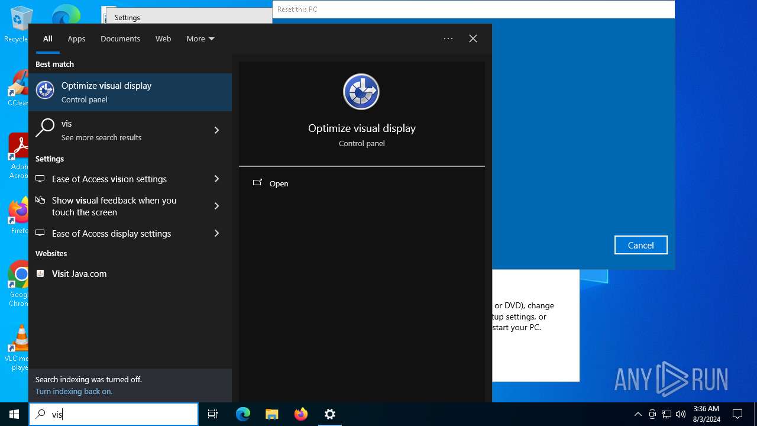
Task: Close the search panel with X
Action: (x=473, y=38)
